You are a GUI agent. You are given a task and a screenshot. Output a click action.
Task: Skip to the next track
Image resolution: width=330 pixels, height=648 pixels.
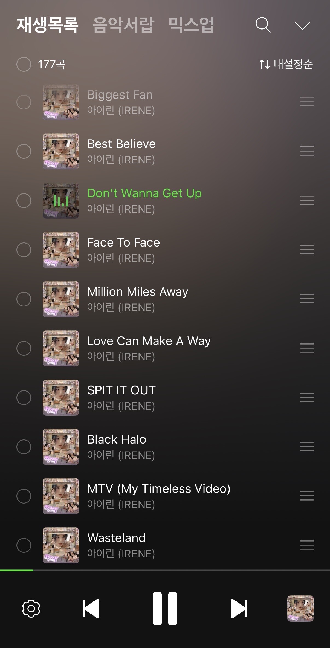pos(239,609)
